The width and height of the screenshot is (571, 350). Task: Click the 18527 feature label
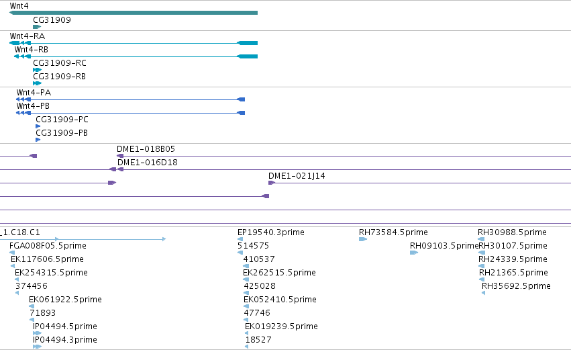pos(258,340)
